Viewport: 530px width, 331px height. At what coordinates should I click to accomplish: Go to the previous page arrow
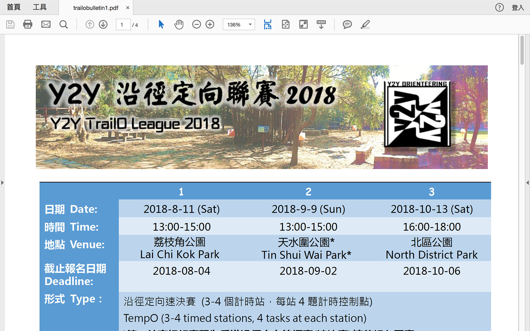tap(90, 24)
